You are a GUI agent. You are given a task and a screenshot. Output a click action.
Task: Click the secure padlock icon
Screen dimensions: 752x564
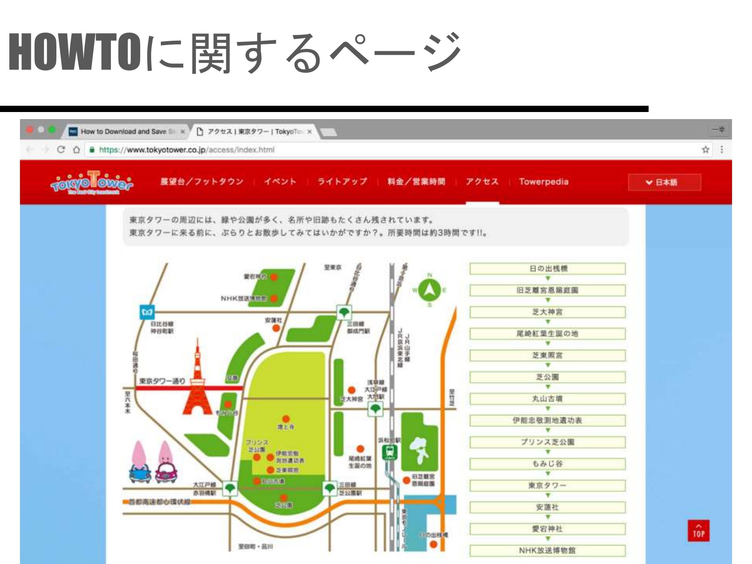point(92,150)
